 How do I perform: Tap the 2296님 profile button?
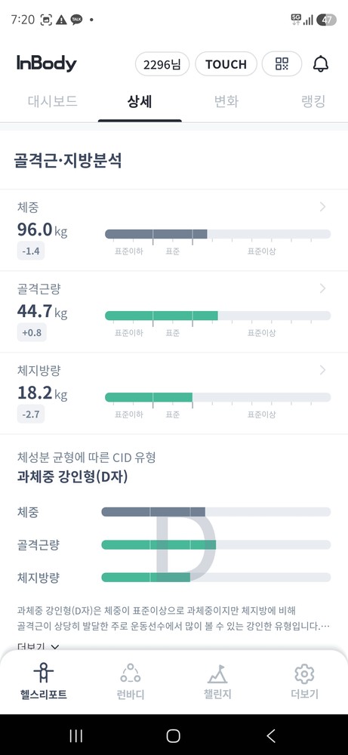pos(162,64)
